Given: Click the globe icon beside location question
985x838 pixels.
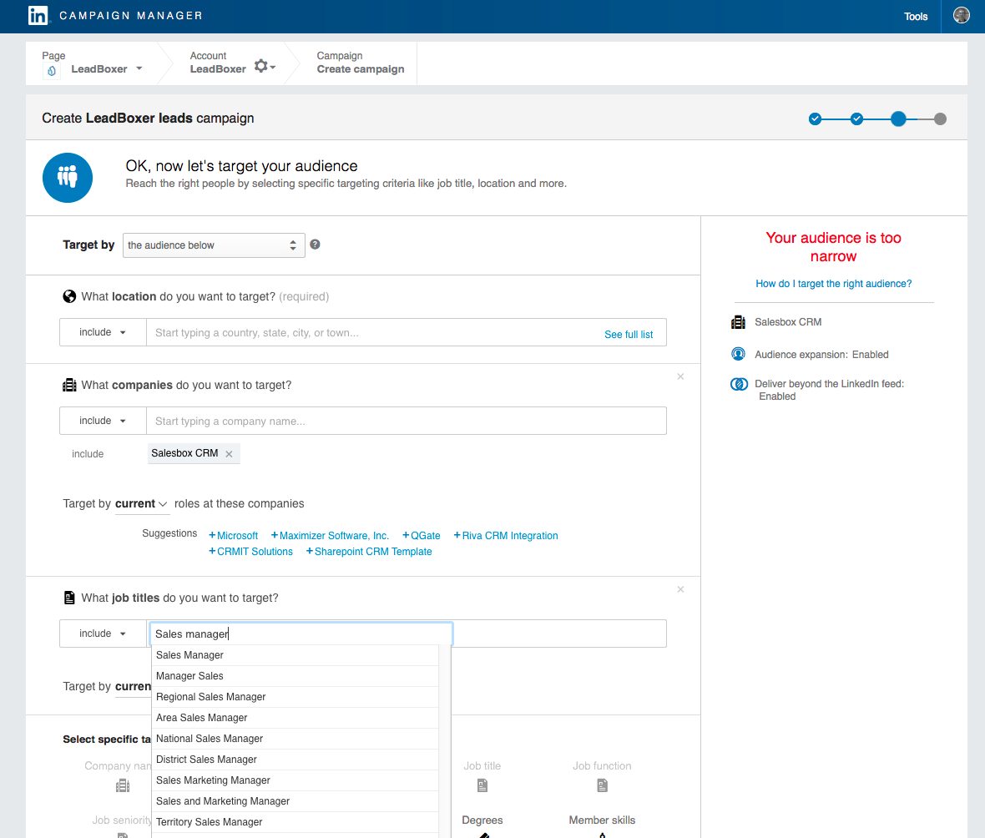Looking at the screenshot, I should (x=69, y=296).
